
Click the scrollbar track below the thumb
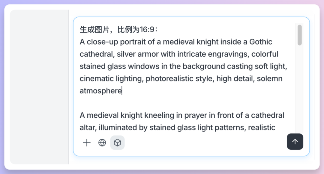[299, 90]
